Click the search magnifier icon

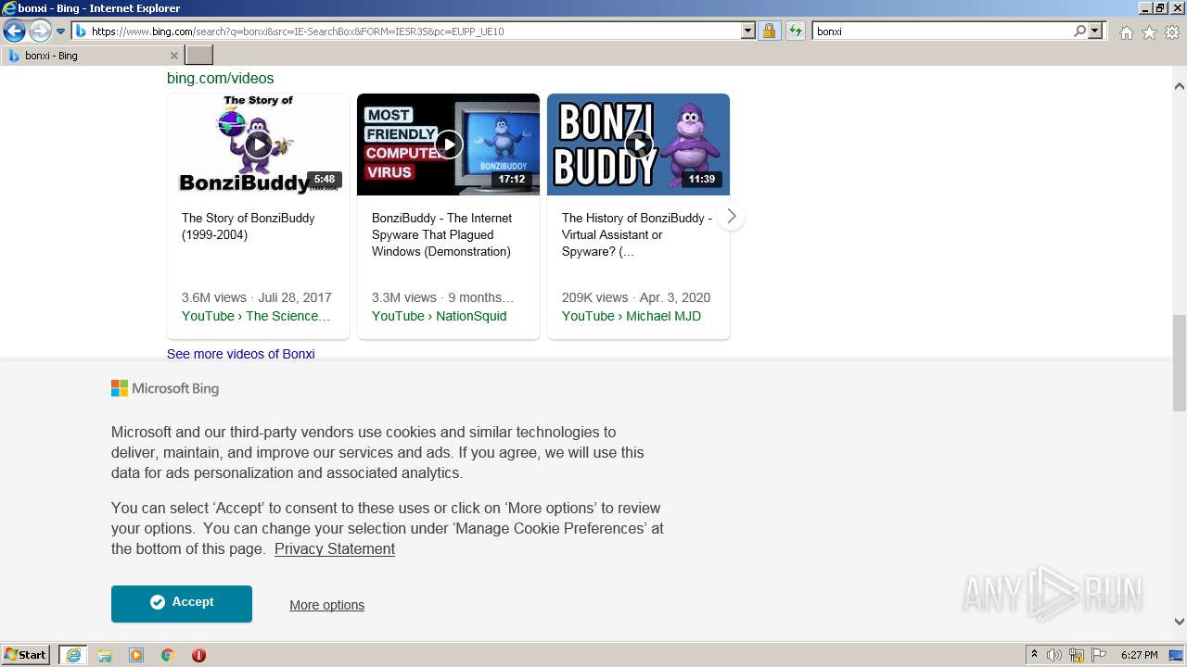[1079, 31]
